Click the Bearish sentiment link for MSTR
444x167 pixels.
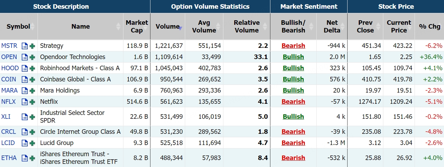pyautogui.click(x=293, y=46)
